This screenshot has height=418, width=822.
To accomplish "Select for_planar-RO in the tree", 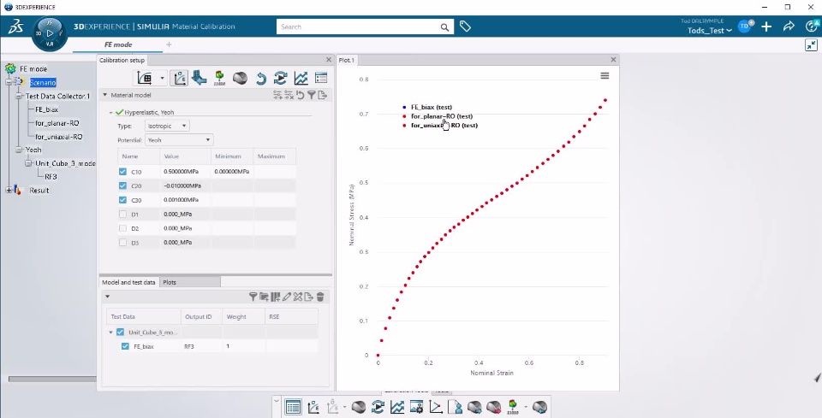I will click(x=57, y=123).
